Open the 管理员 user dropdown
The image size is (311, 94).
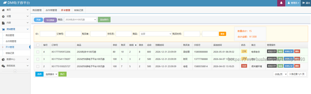click(293, 3)
